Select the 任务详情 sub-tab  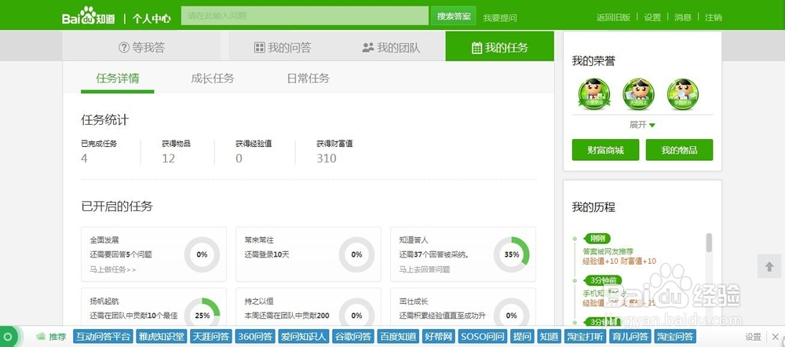click(118, 79)
